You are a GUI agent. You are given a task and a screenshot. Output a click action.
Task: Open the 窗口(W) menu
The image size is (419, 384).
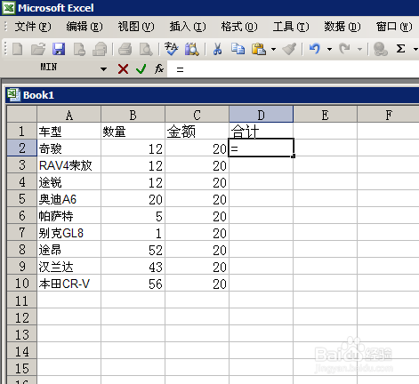(394, 27)
